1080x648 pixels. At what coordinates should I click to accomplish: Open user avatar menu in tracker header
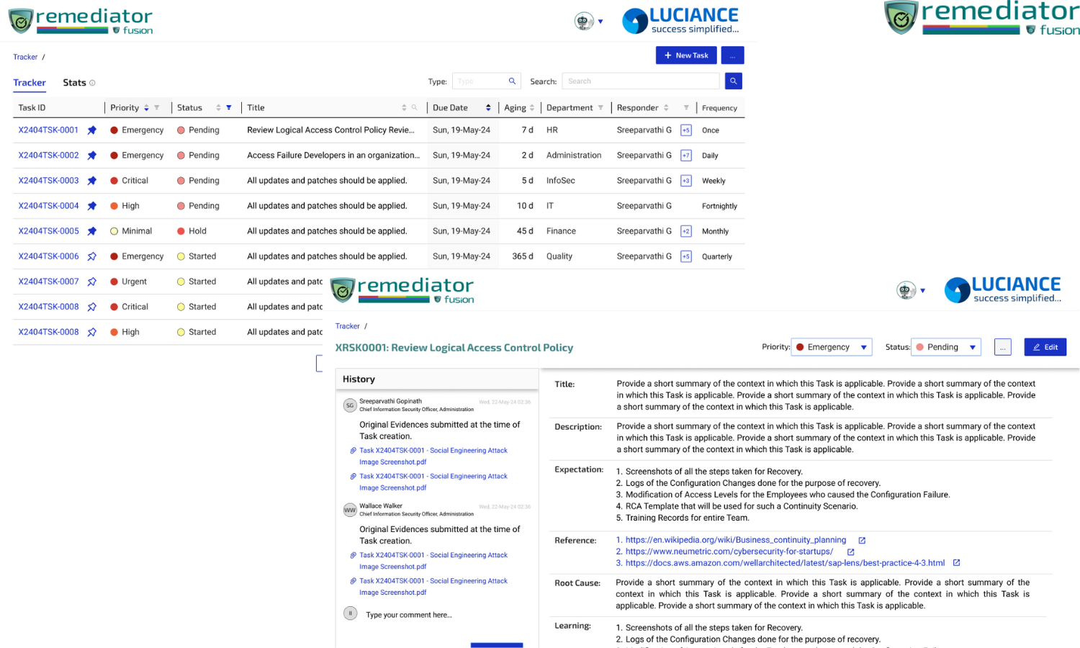pos(588,21)
